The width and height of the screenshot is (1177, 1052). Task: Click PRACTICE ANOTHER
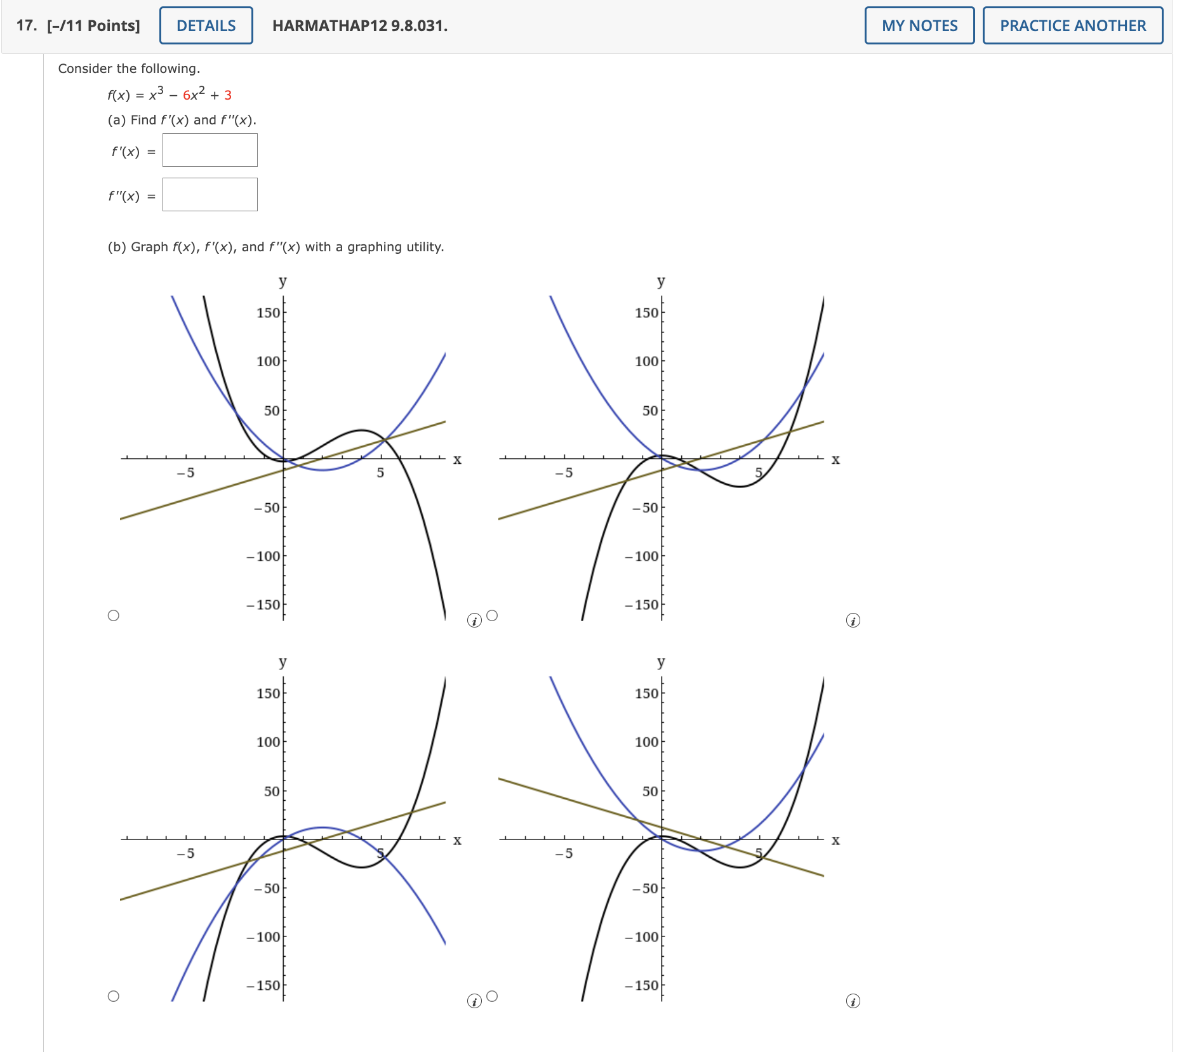1073,25
